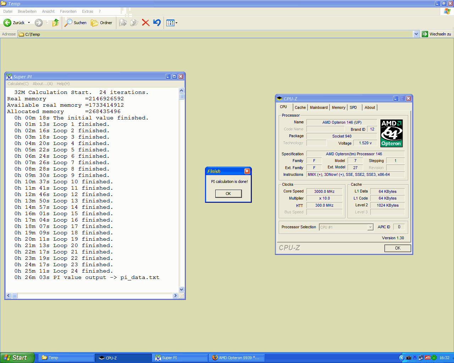Click the Super PI title bar icon
The image size is (454, 363).
[x=9, y=77]
